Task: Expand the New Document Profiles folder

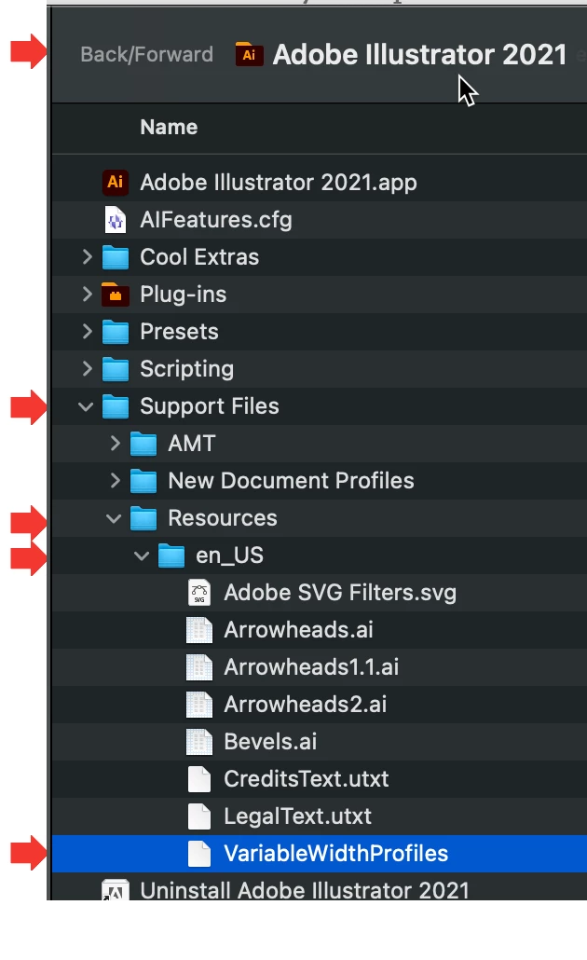Action: click(x=116, y=481)
